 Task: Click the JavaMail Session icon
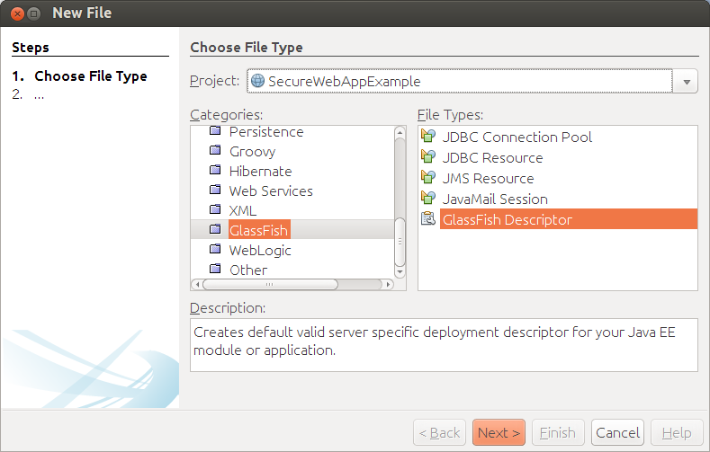coord(428,198)
